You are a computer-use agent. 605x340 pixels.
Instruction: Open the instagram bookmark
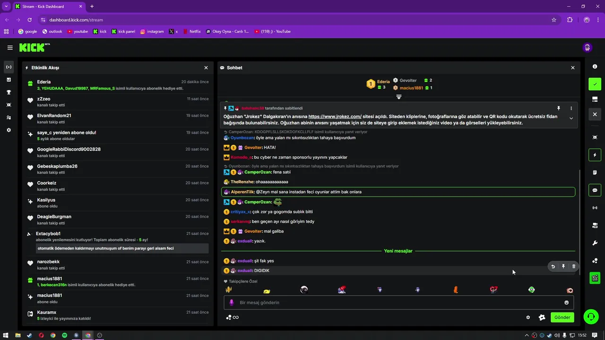point(152,32)
